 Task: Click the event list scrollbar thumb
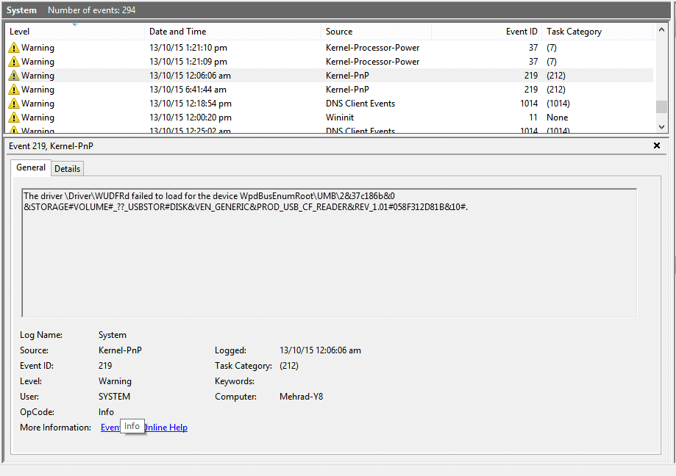point(661,107)
